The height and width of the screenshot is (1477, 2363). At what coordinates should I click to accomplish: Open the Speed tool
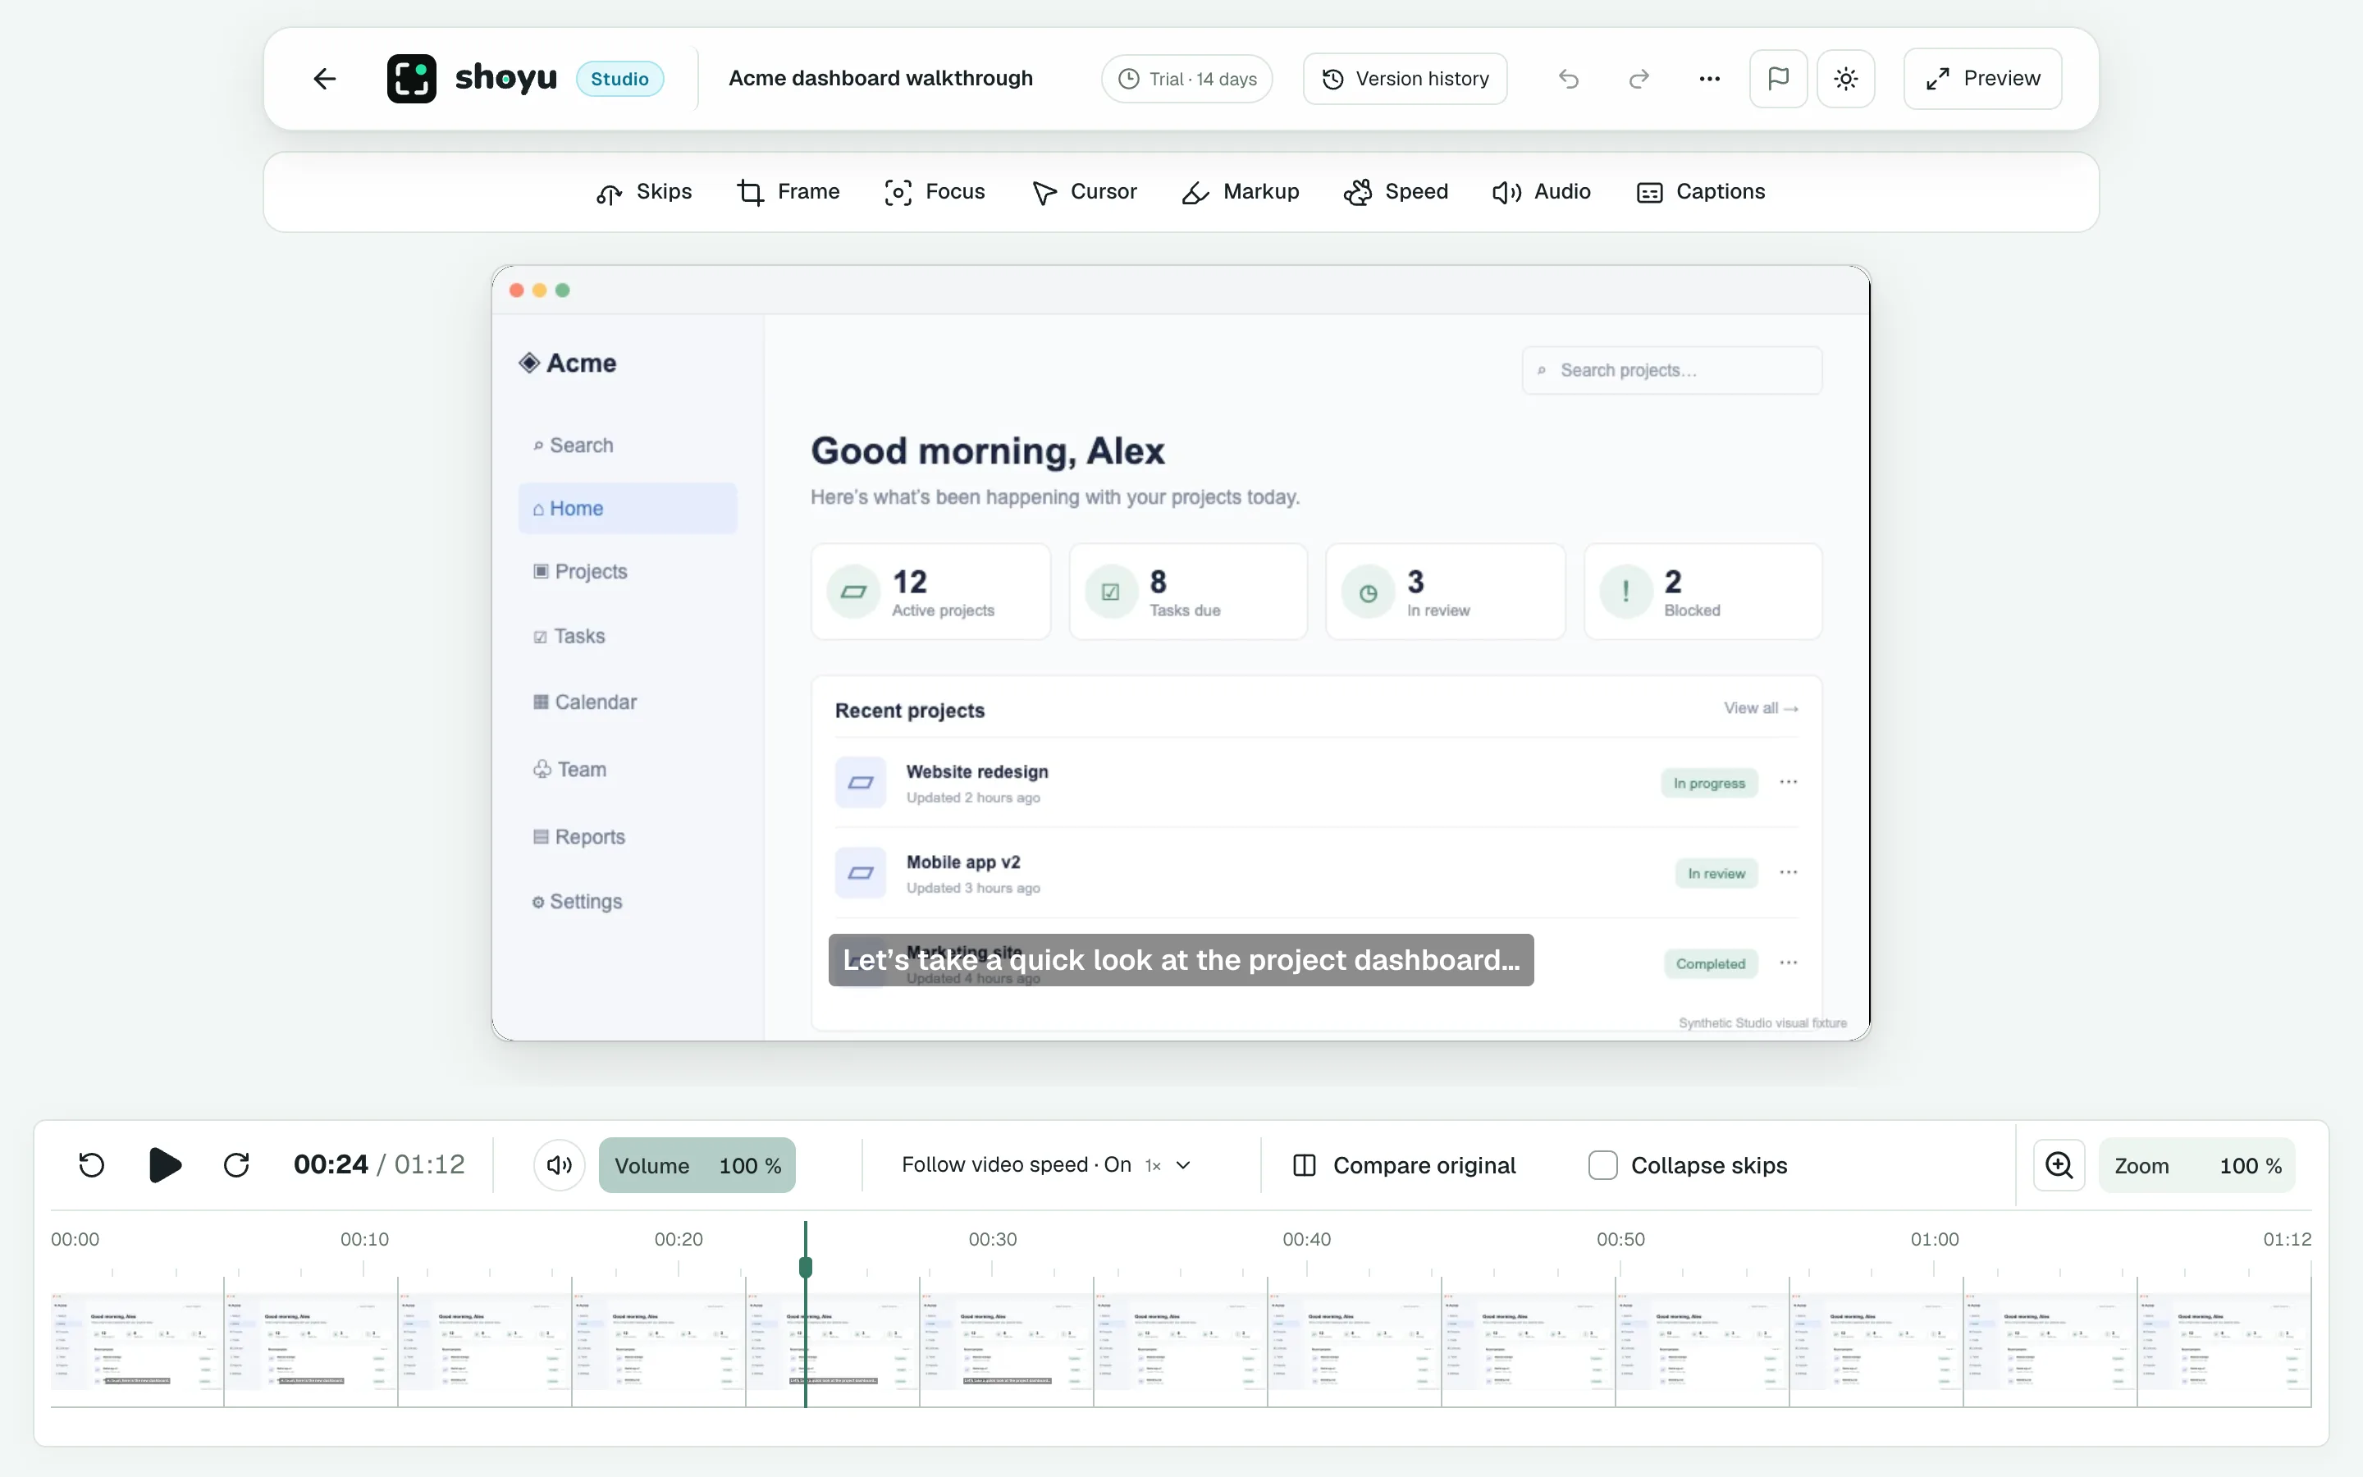1396,191
